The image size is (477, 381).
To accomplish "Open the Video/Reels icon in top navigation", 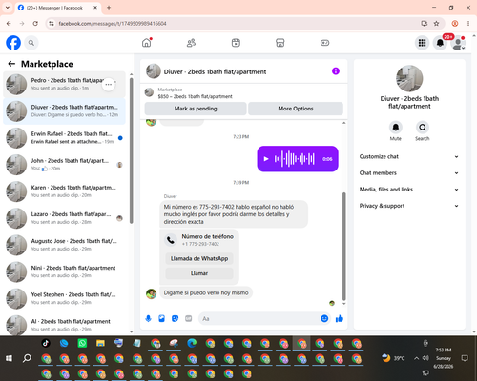I will coord(236,43).
